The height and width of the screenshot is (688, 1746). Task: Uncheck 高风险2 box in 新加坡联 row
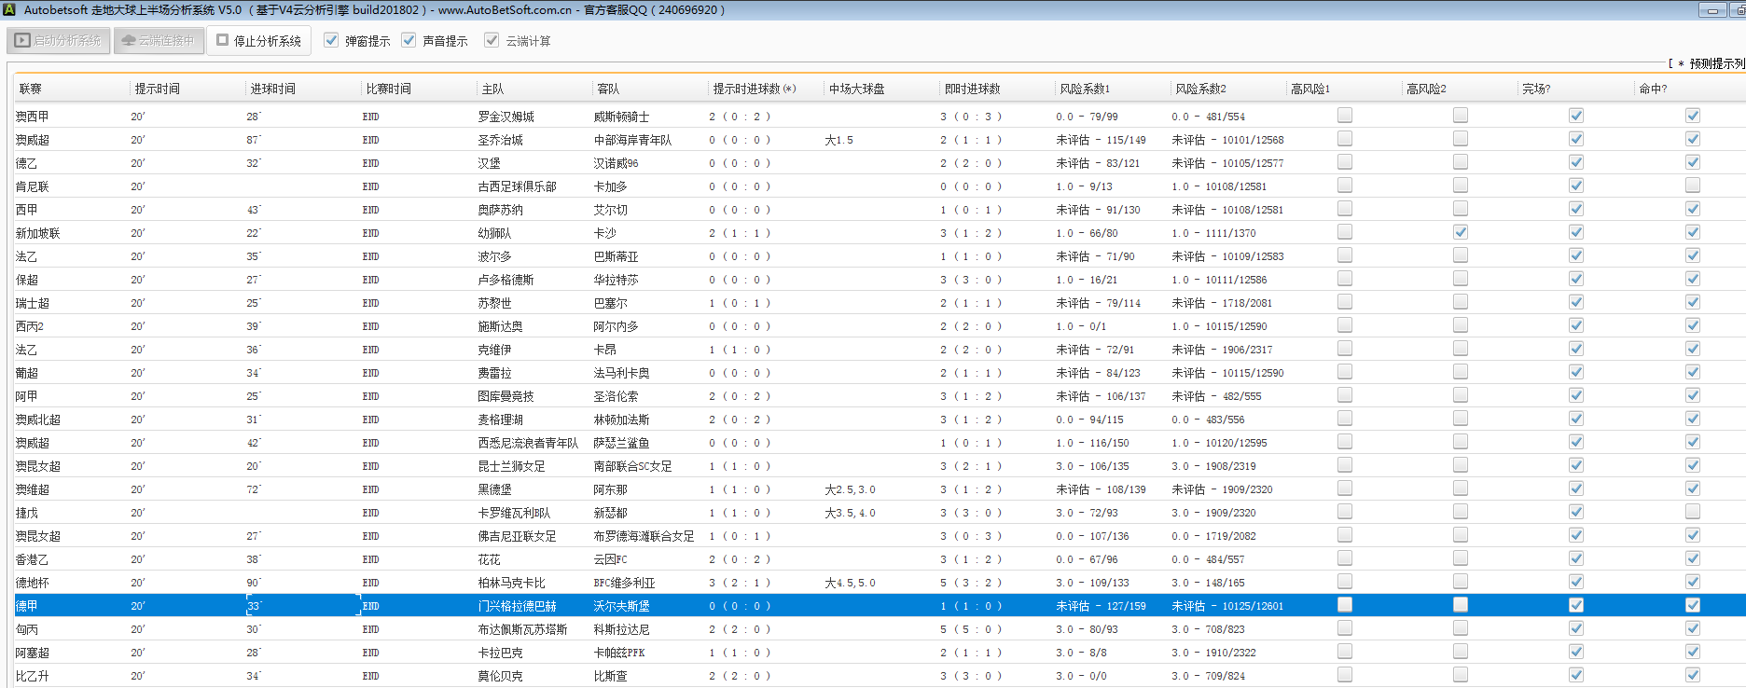tap(1460, 232)
